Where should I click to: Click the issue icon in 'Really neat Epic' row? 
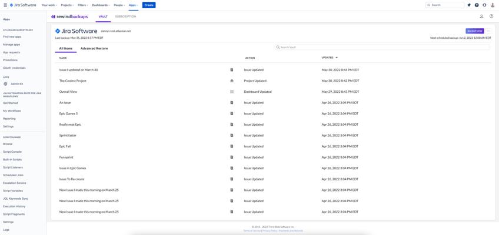tap(232, 125)
